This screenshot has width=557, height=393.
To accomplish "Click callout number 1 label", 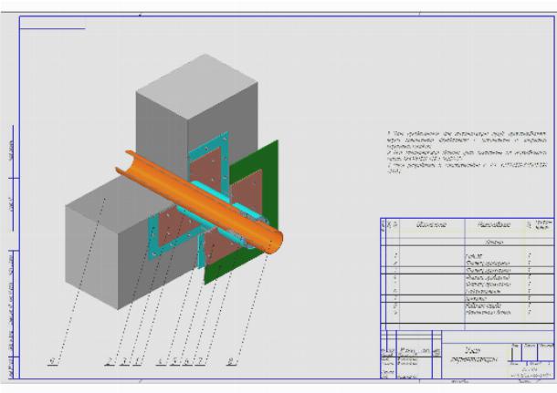I will (137, 362).
